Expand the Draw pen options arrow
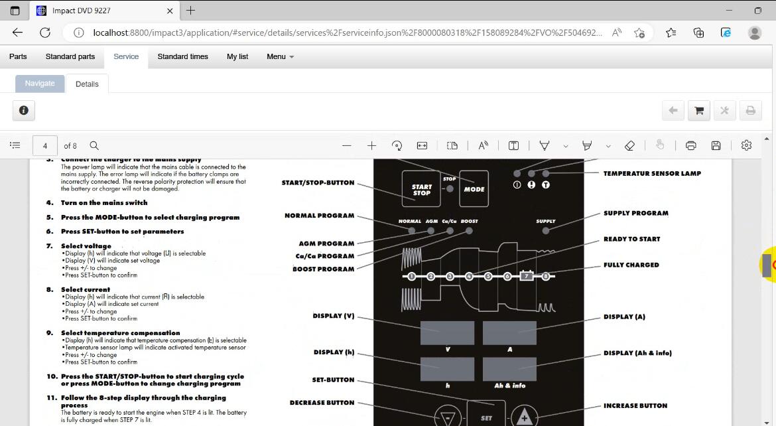Image resolution: width=776 pixels, height=426 pixels. 565,146
